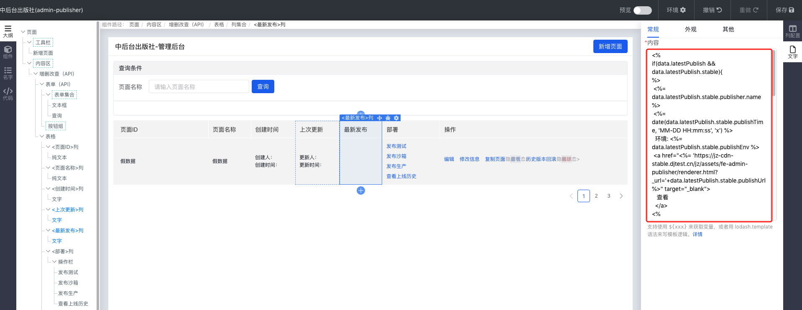Open 环境 settings gear in top bar
The image size is (802, 310).
(676, 10)
